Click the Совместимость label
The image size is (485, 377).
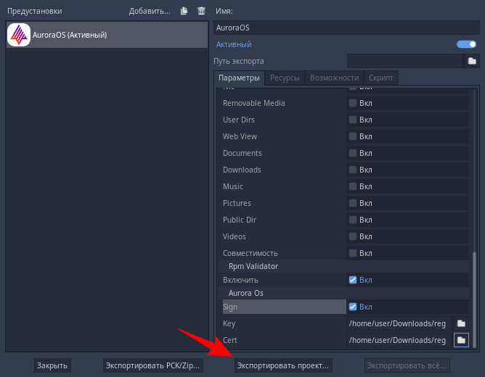(x=250, y=253)
